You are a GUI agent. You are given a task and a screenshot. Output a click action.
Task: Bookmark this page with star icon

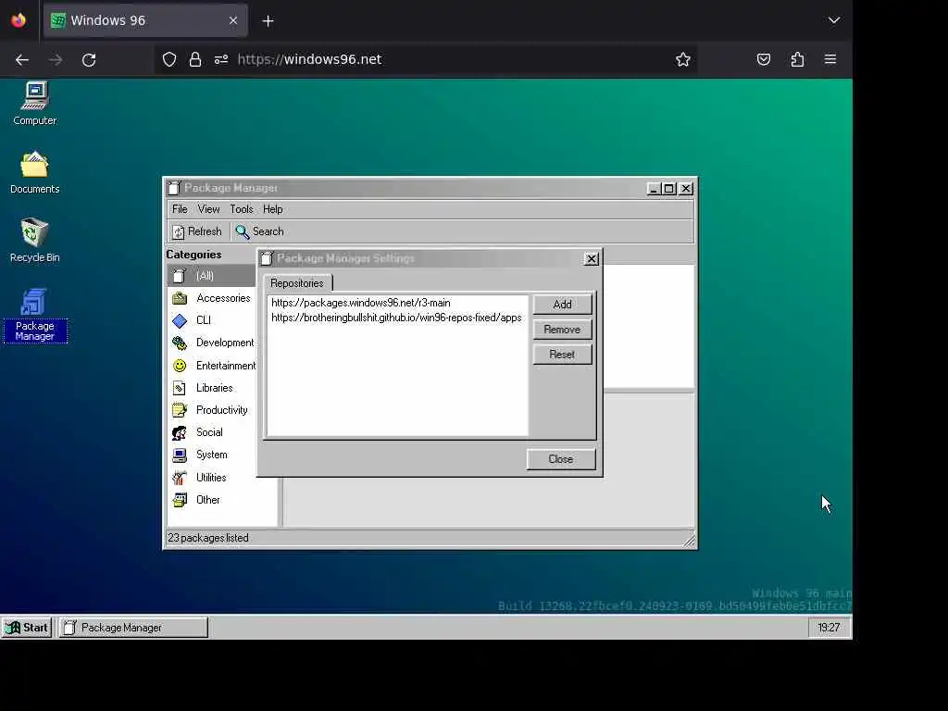point(683,59)
